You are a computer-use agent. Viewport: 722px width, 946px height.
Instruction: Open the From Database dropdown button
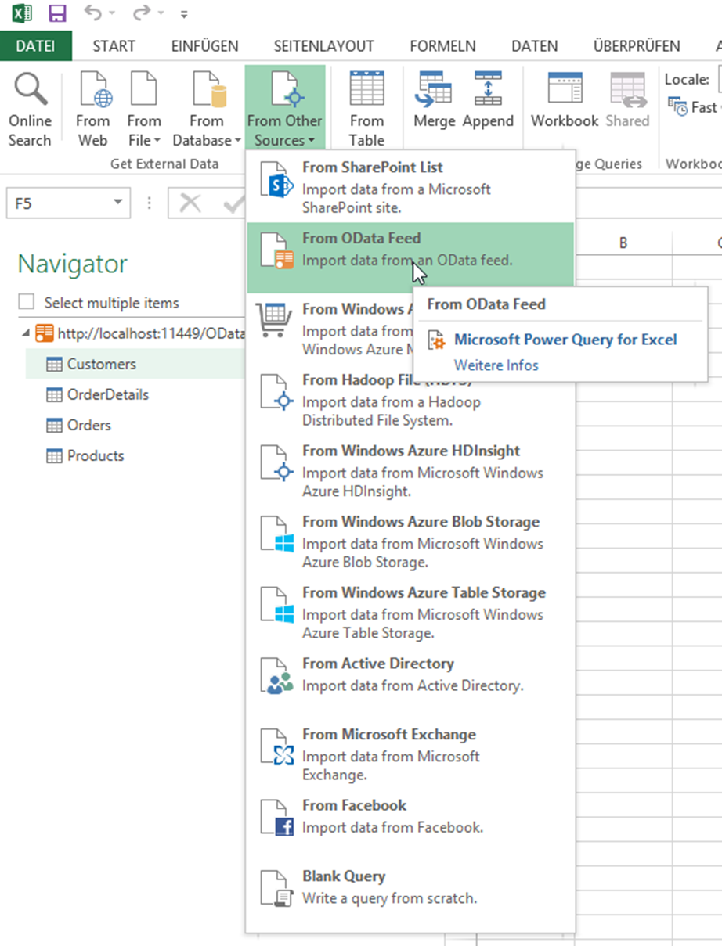(x=207, y=110)
